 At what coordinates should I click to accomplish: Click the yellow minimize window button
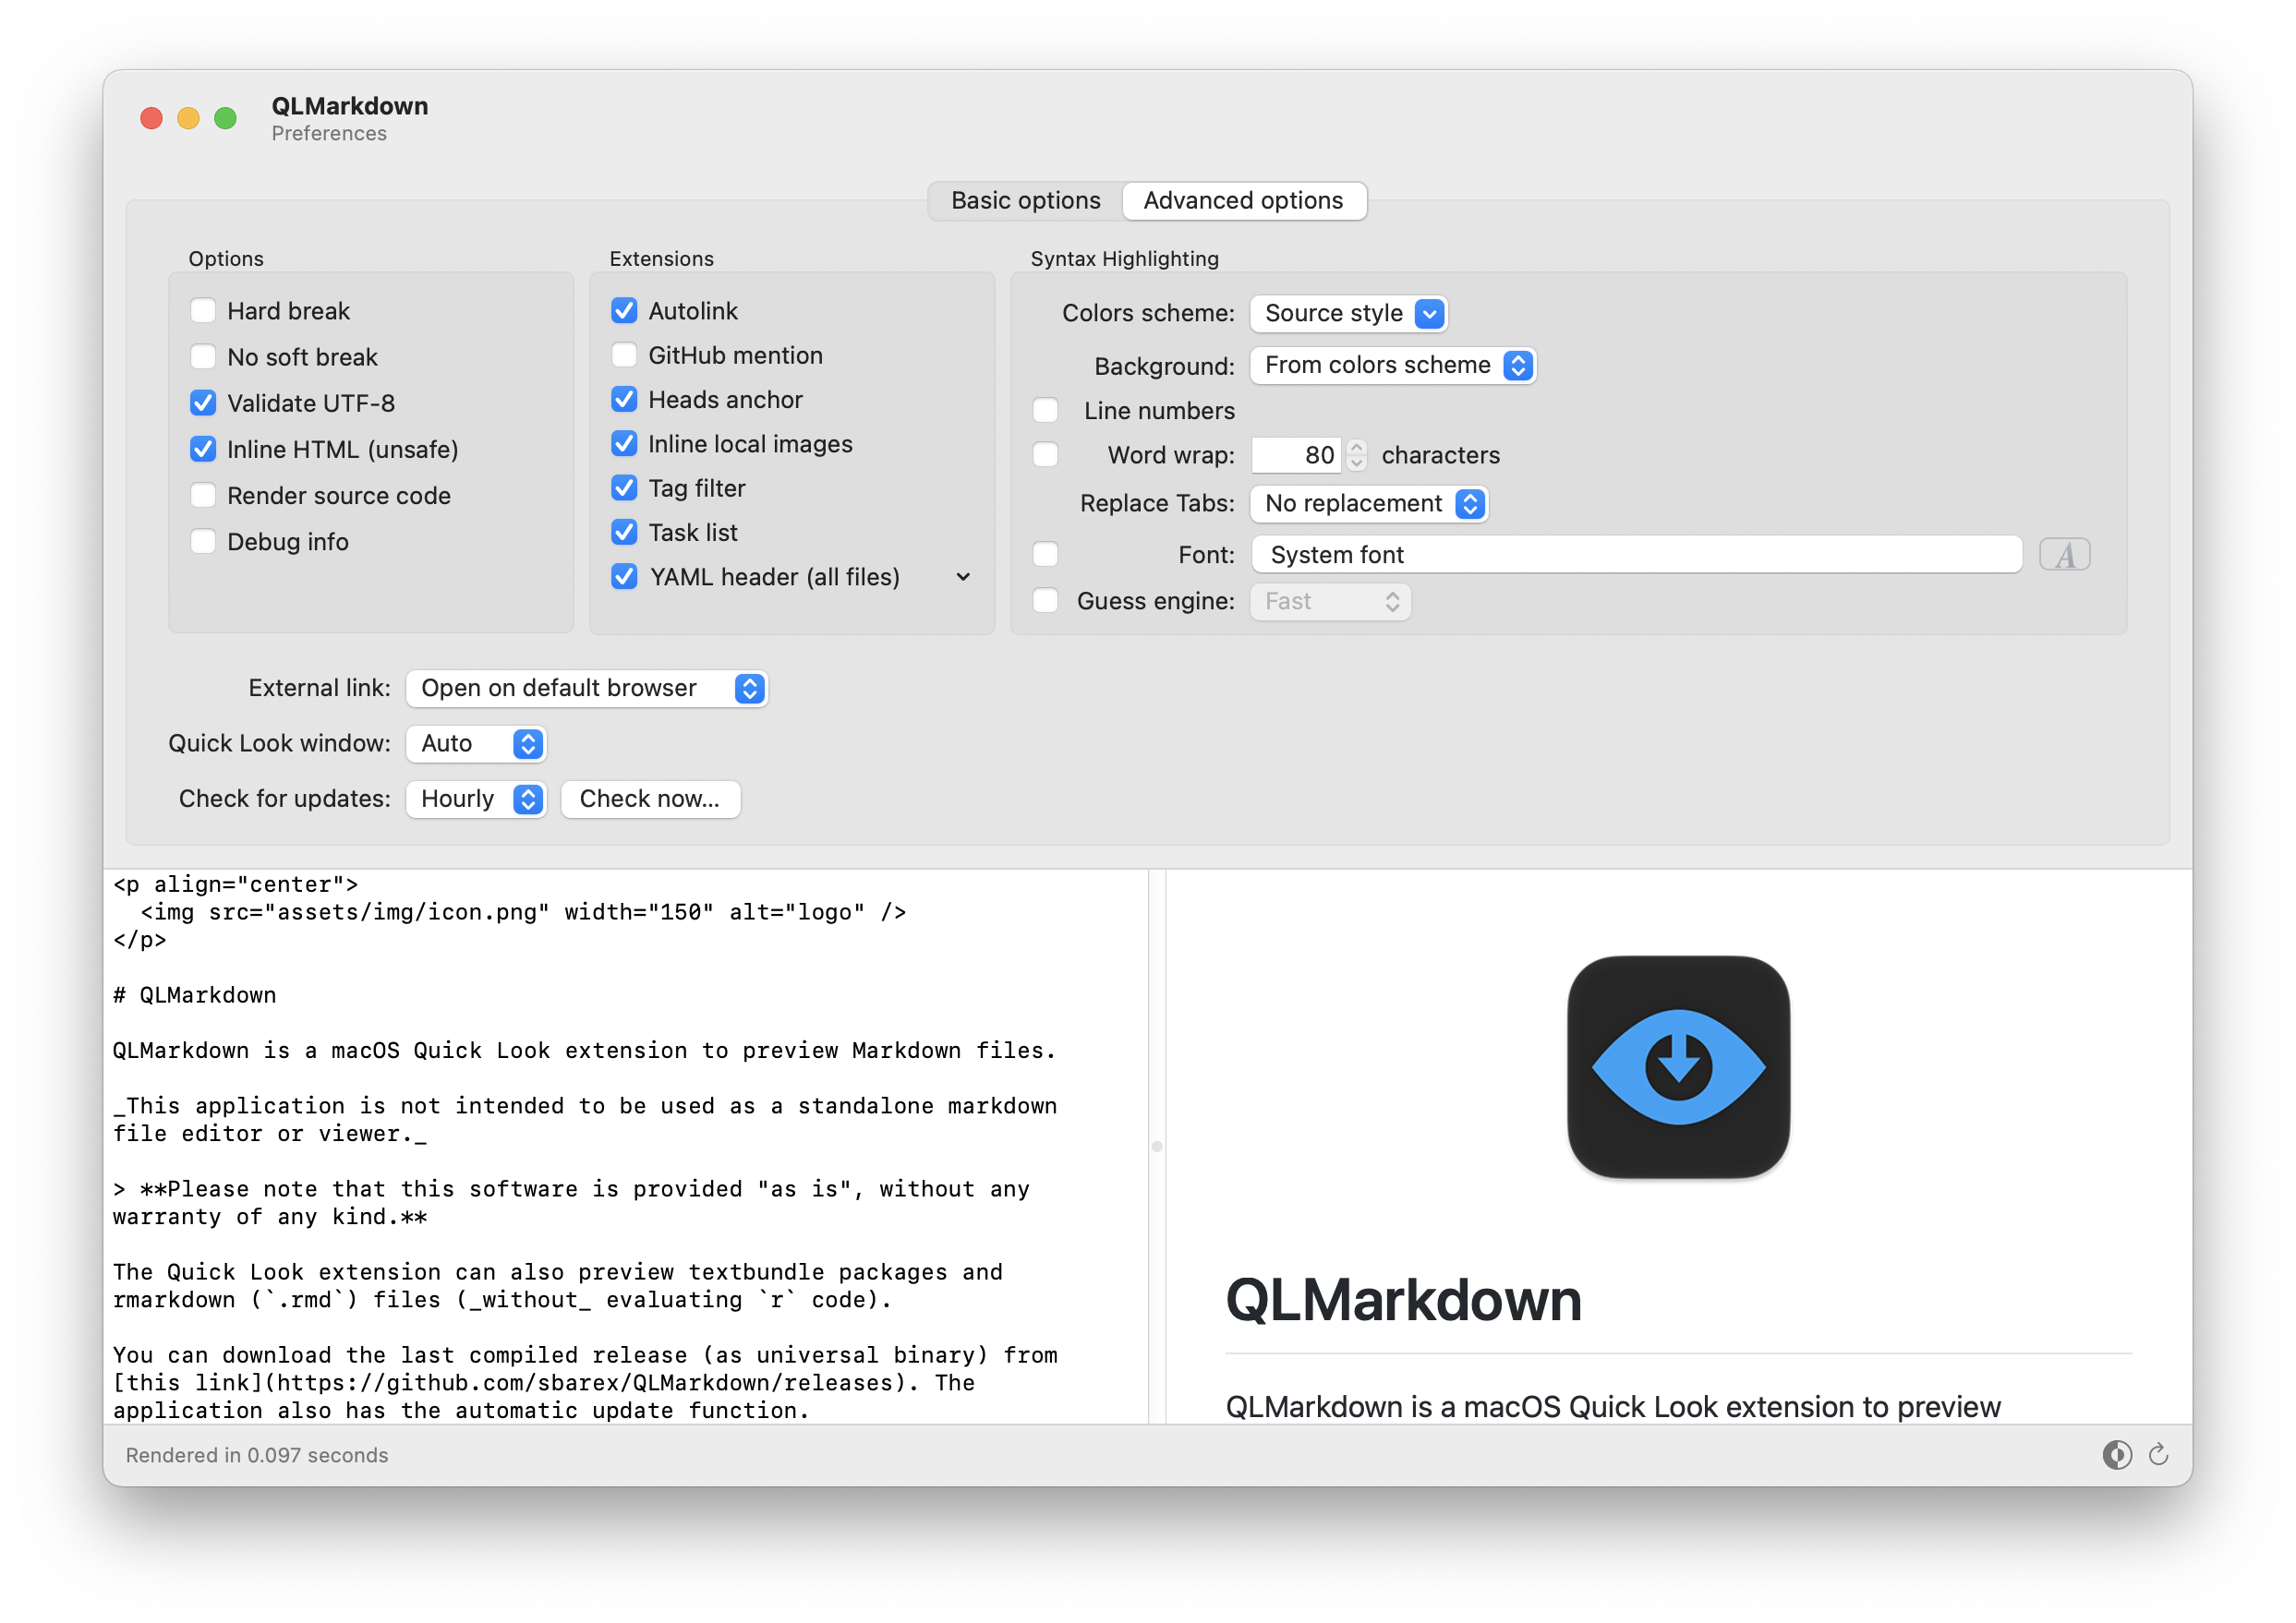(189, 119)
